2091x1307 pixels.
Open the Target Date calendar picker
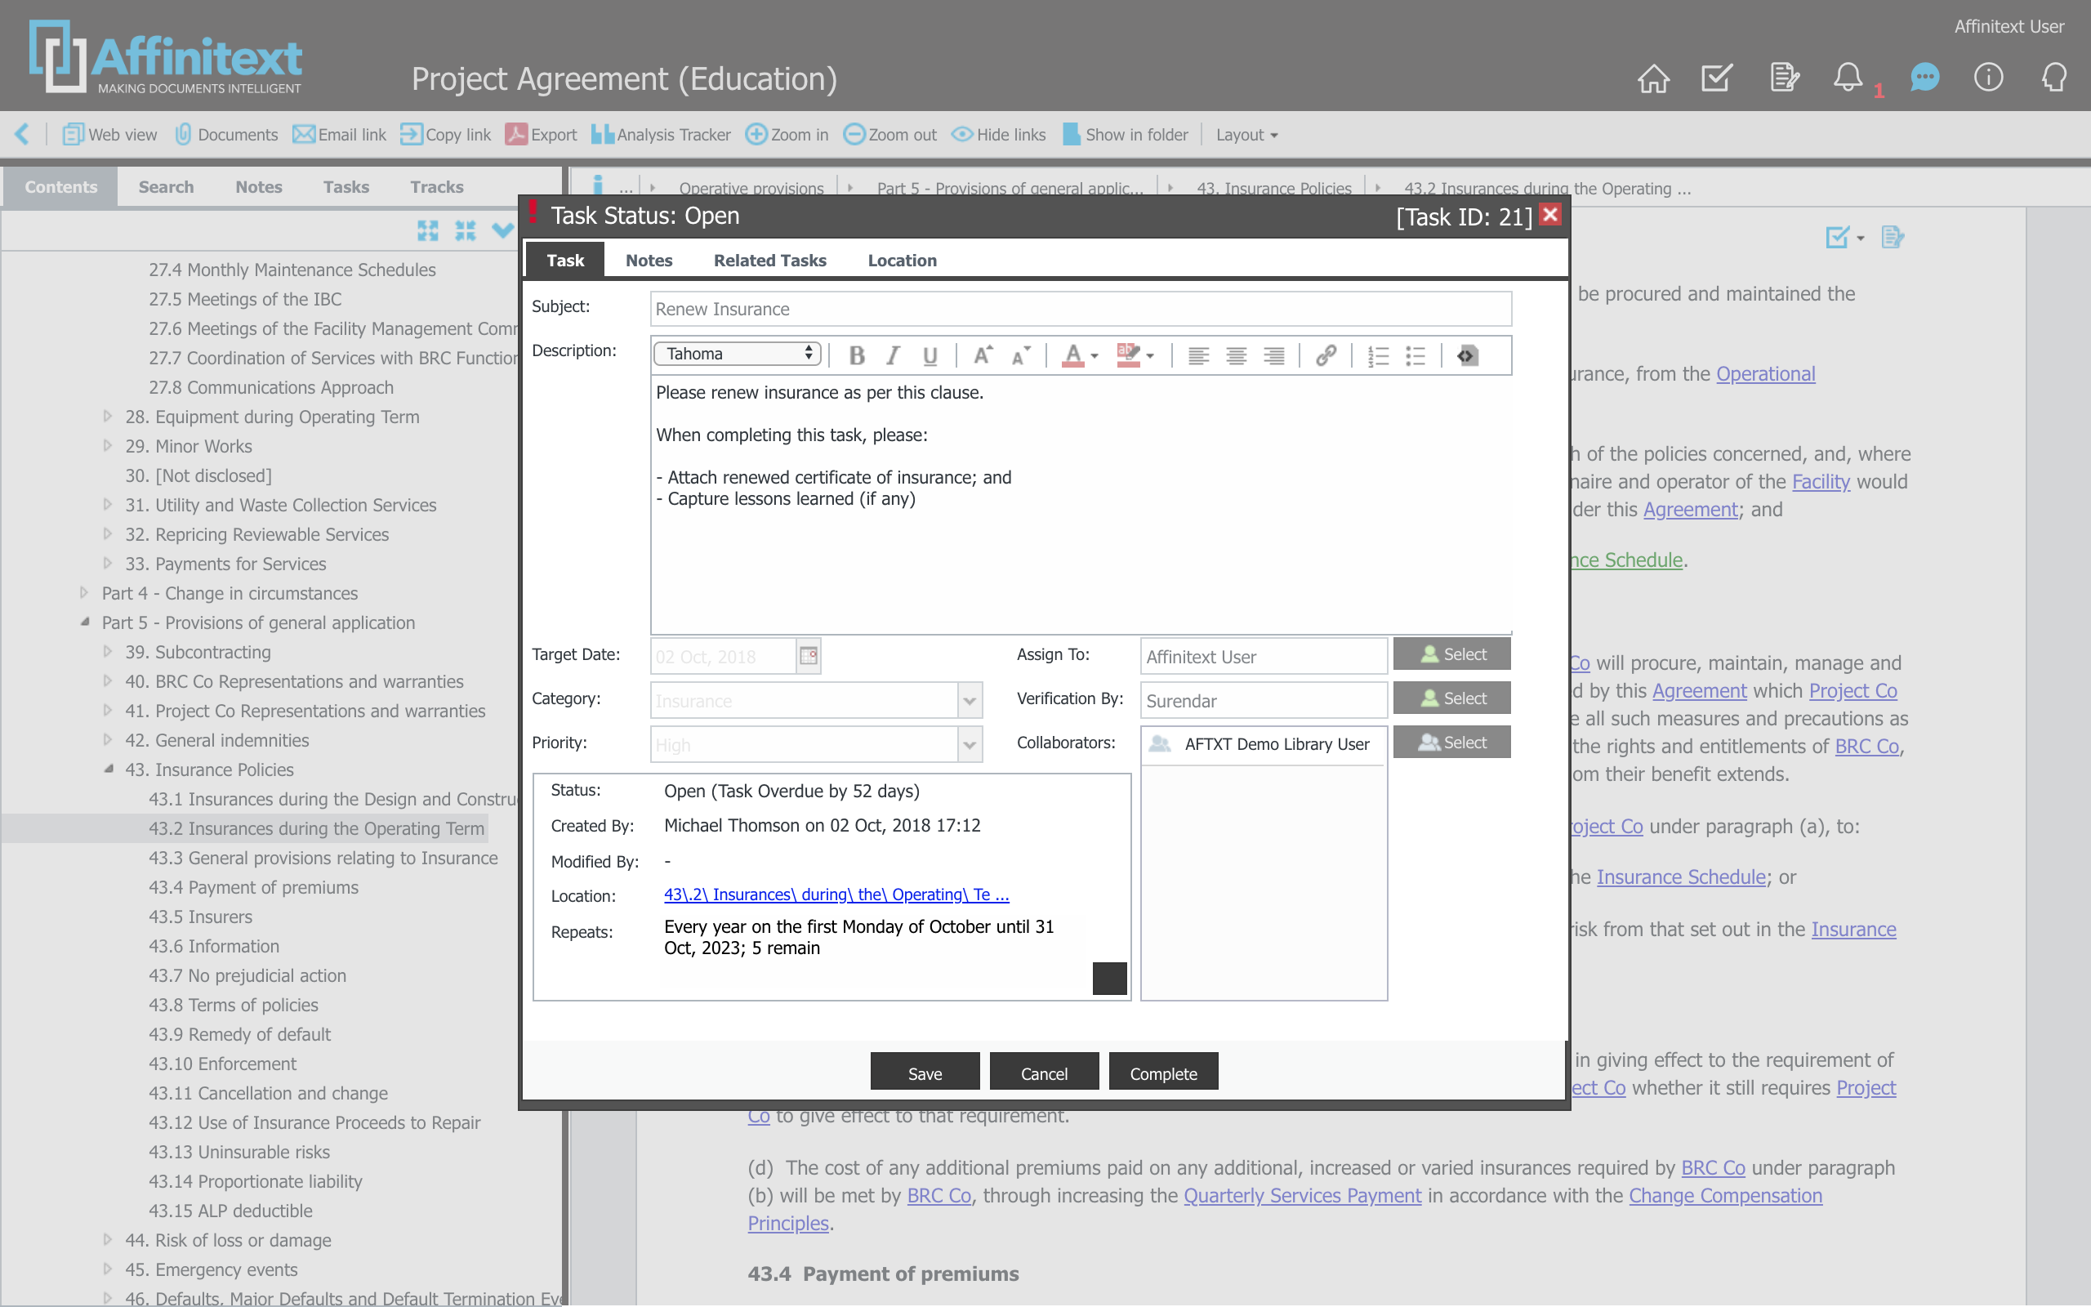pyautogui.click(x=808, y=656)
